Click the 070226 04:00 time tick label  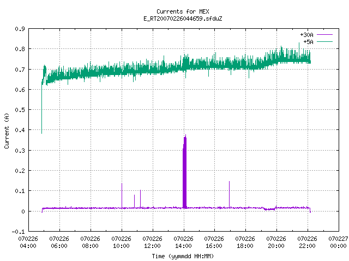(x=28, y=243)
